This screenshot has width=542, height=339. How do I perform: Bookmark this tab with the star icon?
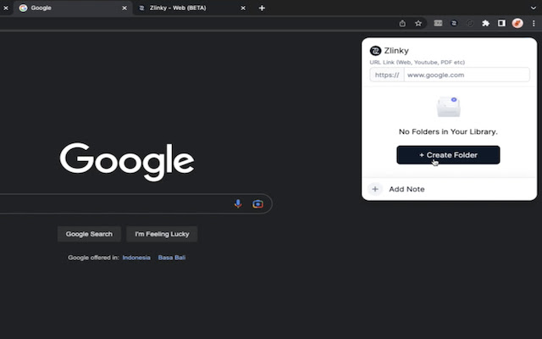[x=418, y=23]
